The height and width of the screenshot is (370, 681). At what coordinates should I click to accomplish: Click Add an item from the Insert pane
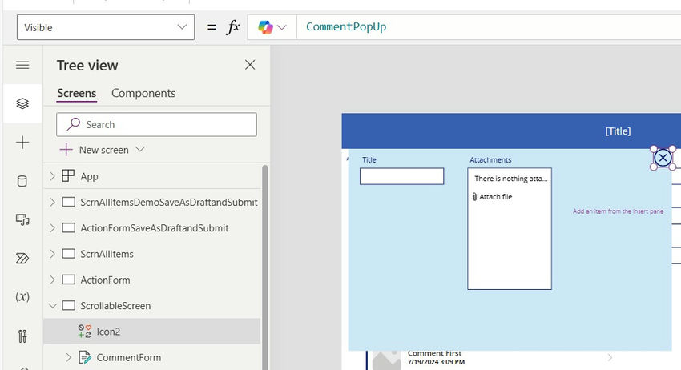618,211
